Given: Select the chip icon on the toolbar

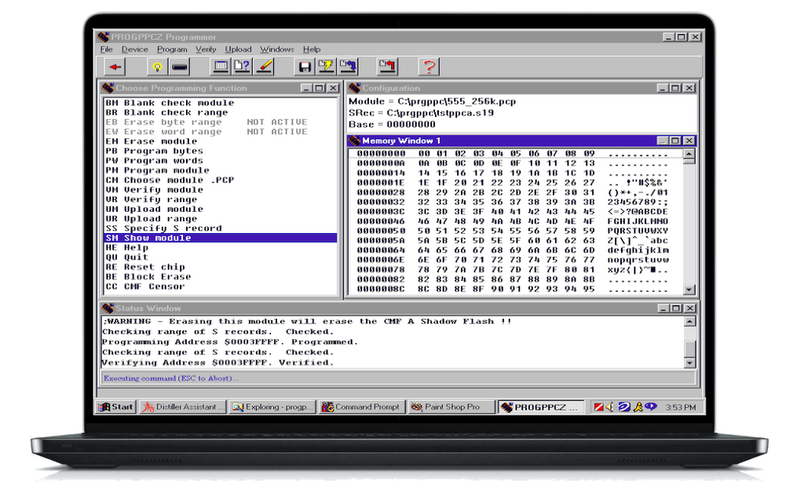Looking at the screenshot, I should click(x=179, y=67).
